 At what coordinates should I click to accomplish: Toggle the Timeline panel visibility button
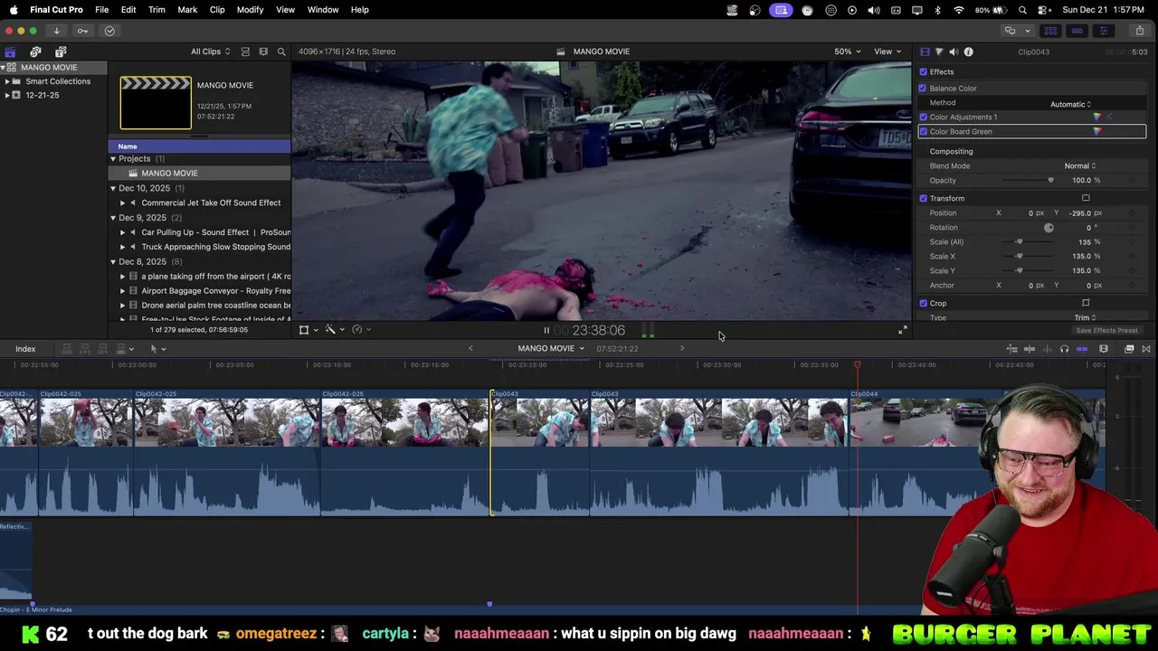tap(1077, 31)
